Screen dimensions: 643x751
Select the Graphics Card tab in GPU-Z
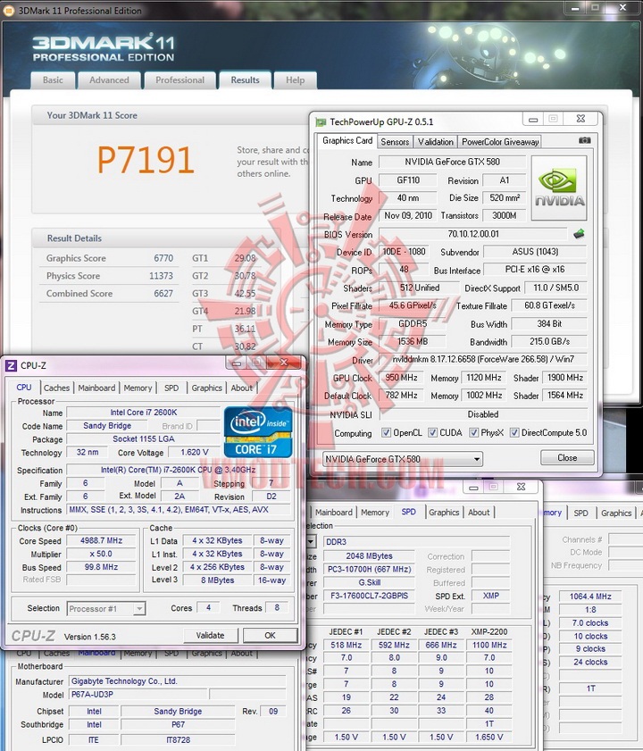click(347, 141)
